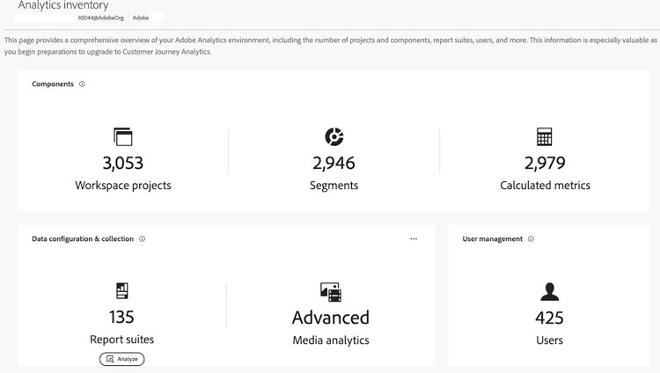This screenshot has width=660, height=373.
Task: Open the User management info icon
Action: click(531, 239)
